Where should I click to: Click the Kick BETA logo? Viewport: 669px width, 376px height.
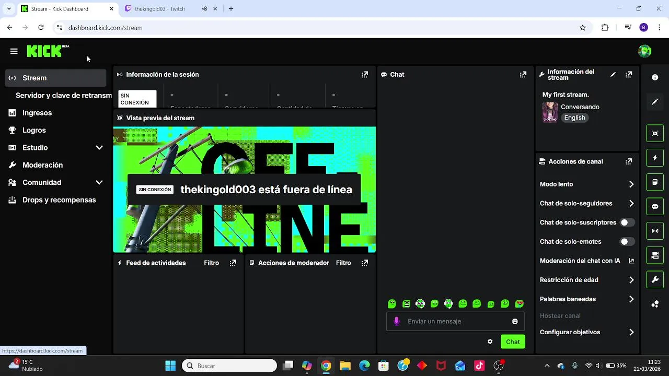click(x=48, y=51)
